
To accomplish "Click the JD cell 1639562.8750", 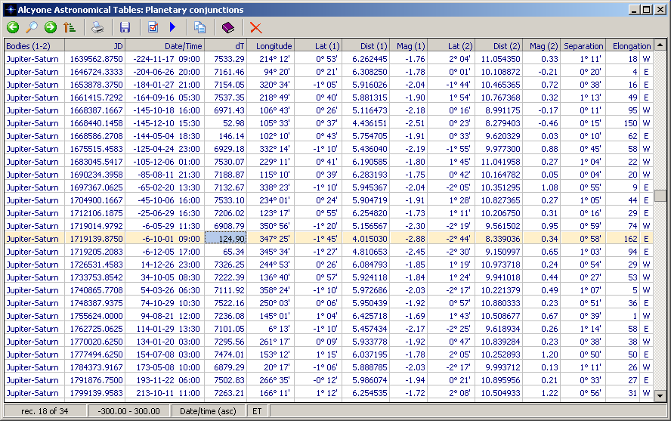I will 96,59.
